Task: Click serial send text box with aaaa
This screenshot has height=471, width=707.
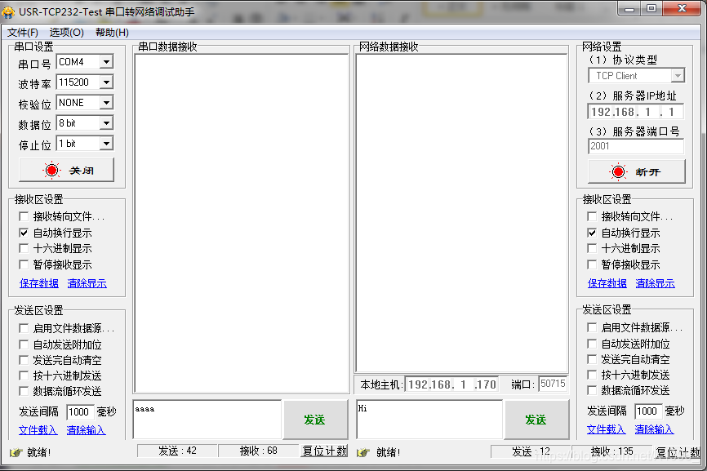Action: (207, 420)
